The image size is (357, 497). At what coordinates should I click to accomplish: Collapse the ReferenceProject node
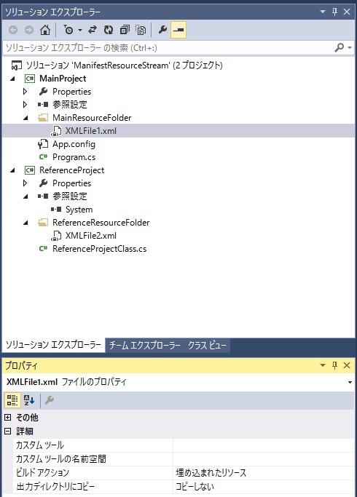point(12,170)
